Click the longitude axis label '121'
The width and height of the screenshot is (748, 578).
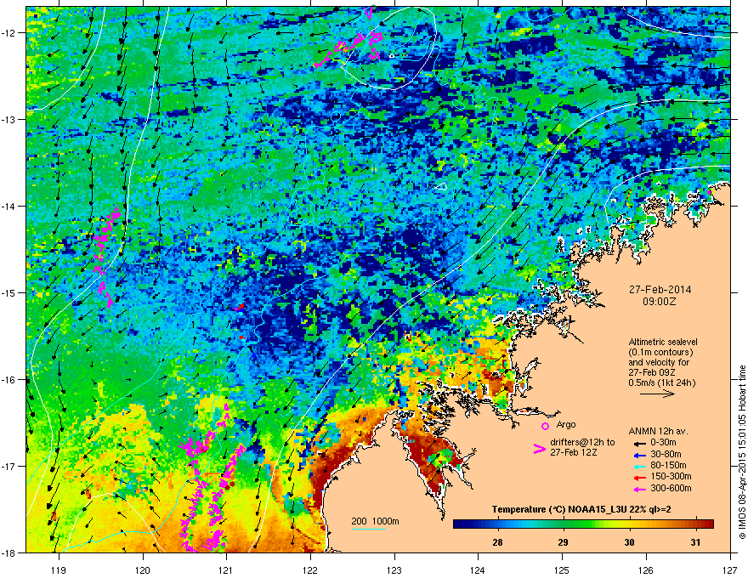pyautogui.click(x=226, y=569)
